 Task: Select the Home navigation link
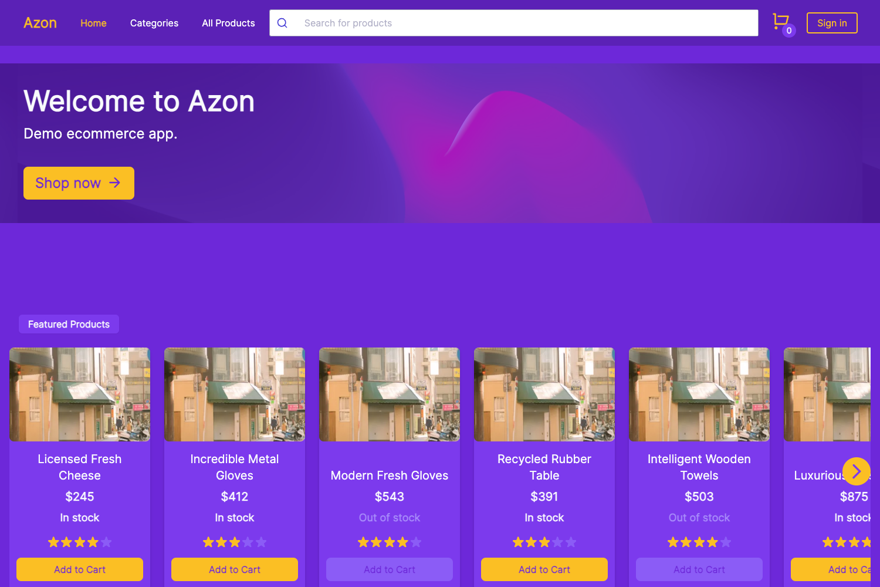click(x=93, y=23)
